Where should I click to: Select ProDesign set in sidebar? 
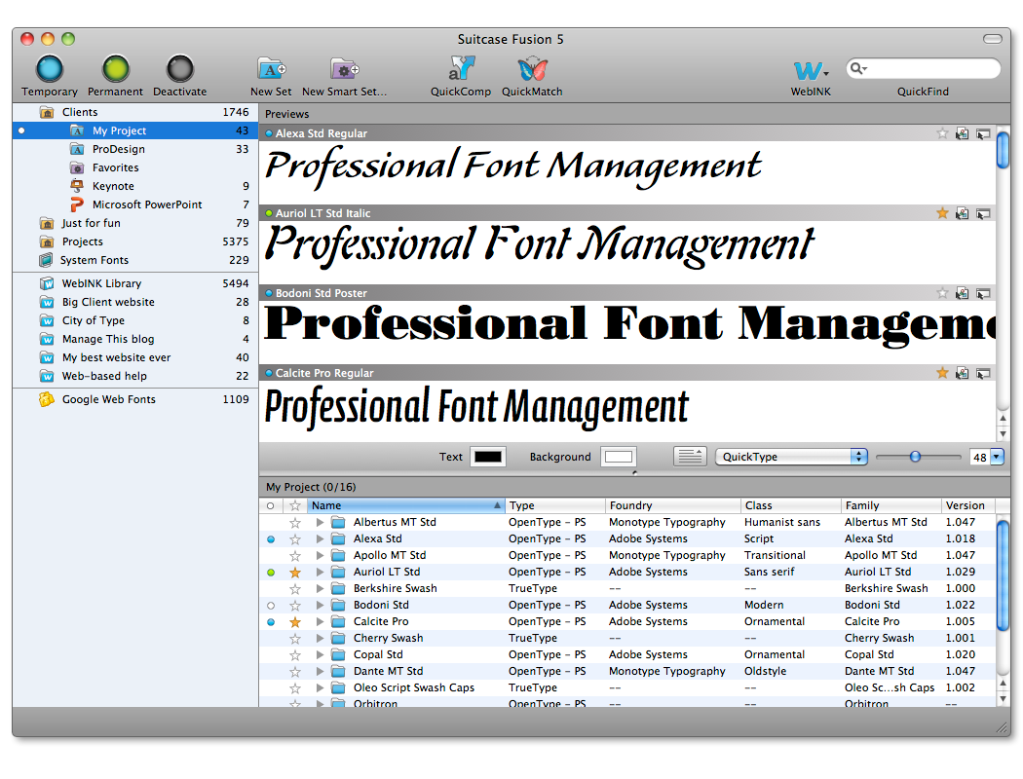[118, 149]
